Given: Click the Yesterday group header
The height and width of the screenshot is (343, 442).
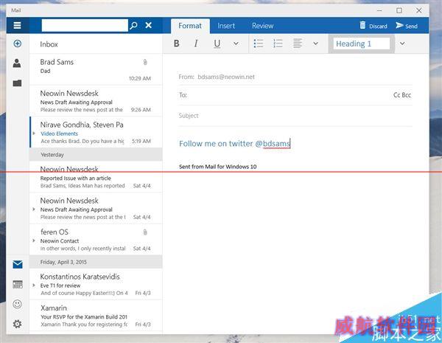Looking at the screenshot, I should (96, 154).
